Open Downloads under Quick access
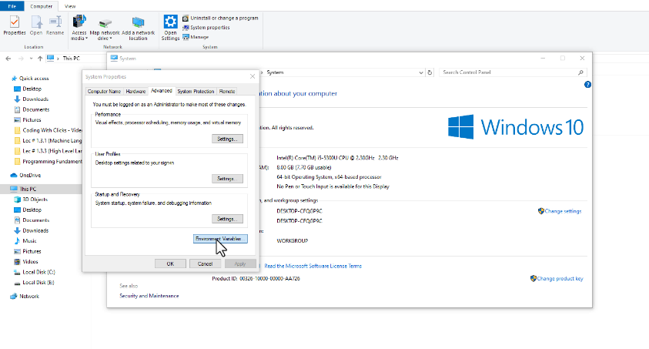The height and width of the screenshot is (349, 649). point(35,99)
